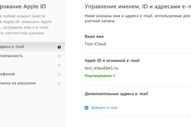Click the arrow icon beside the рассылки subscription item
The height and width of the screenshot is (127, 191).
tap(59, 84)
